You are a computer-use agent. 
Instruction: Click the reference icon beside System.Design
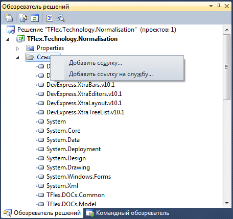pos(40,158)
